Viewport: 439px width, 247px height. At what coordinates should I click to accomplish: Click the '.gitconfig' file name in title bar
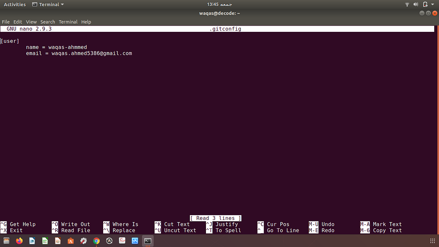[225, 29]
